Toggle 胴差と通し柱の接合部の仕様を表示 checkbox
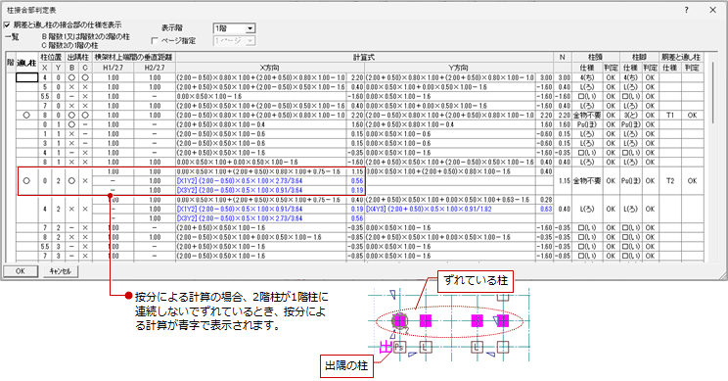 (7, 25)
